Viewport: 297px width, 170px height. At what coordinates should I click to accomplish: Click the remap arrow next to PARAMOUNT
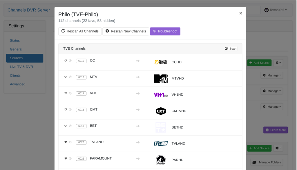[138, 158]
